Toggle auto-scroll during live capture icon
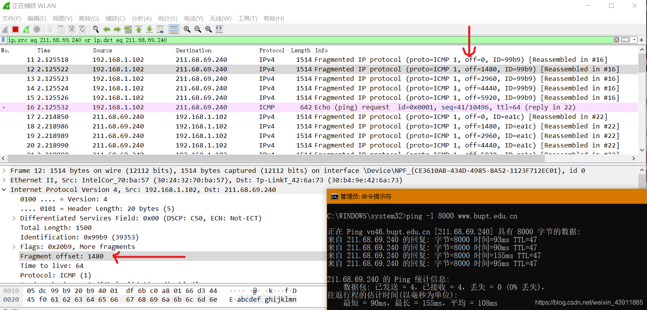This screenshot has width=647, height=310. pyautogui.click(x=160, y=29)
